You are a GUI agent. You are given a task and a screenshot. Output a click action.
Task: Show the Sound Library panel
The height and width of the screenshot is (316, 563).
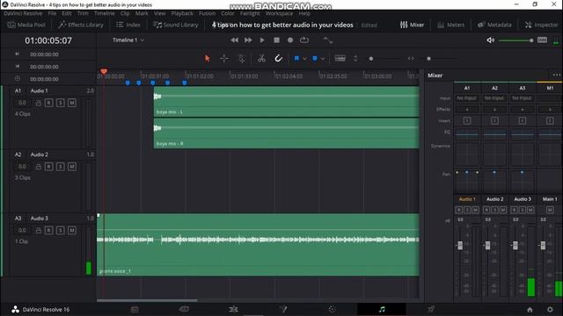pos(176,25)
